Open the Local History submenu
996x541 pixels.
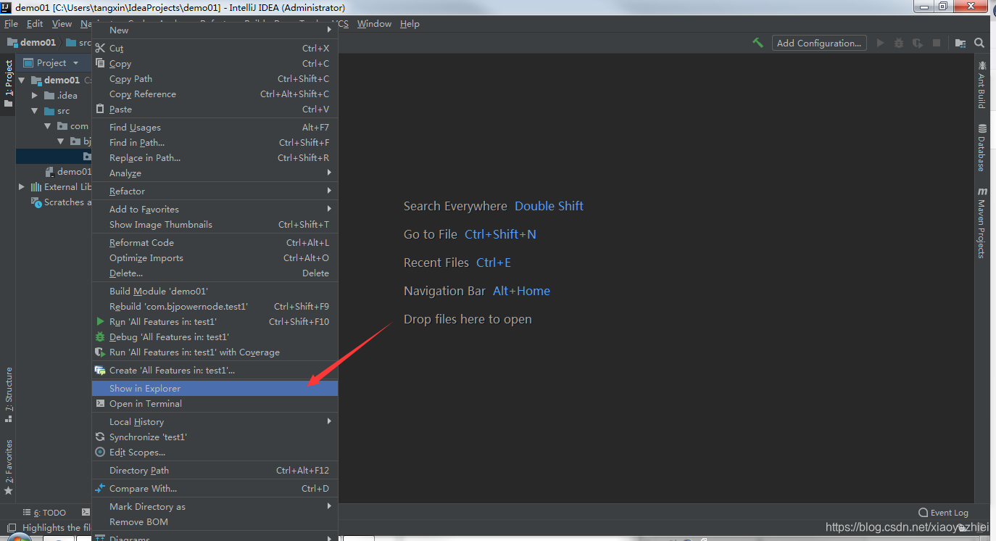click(x=215, y=422)
